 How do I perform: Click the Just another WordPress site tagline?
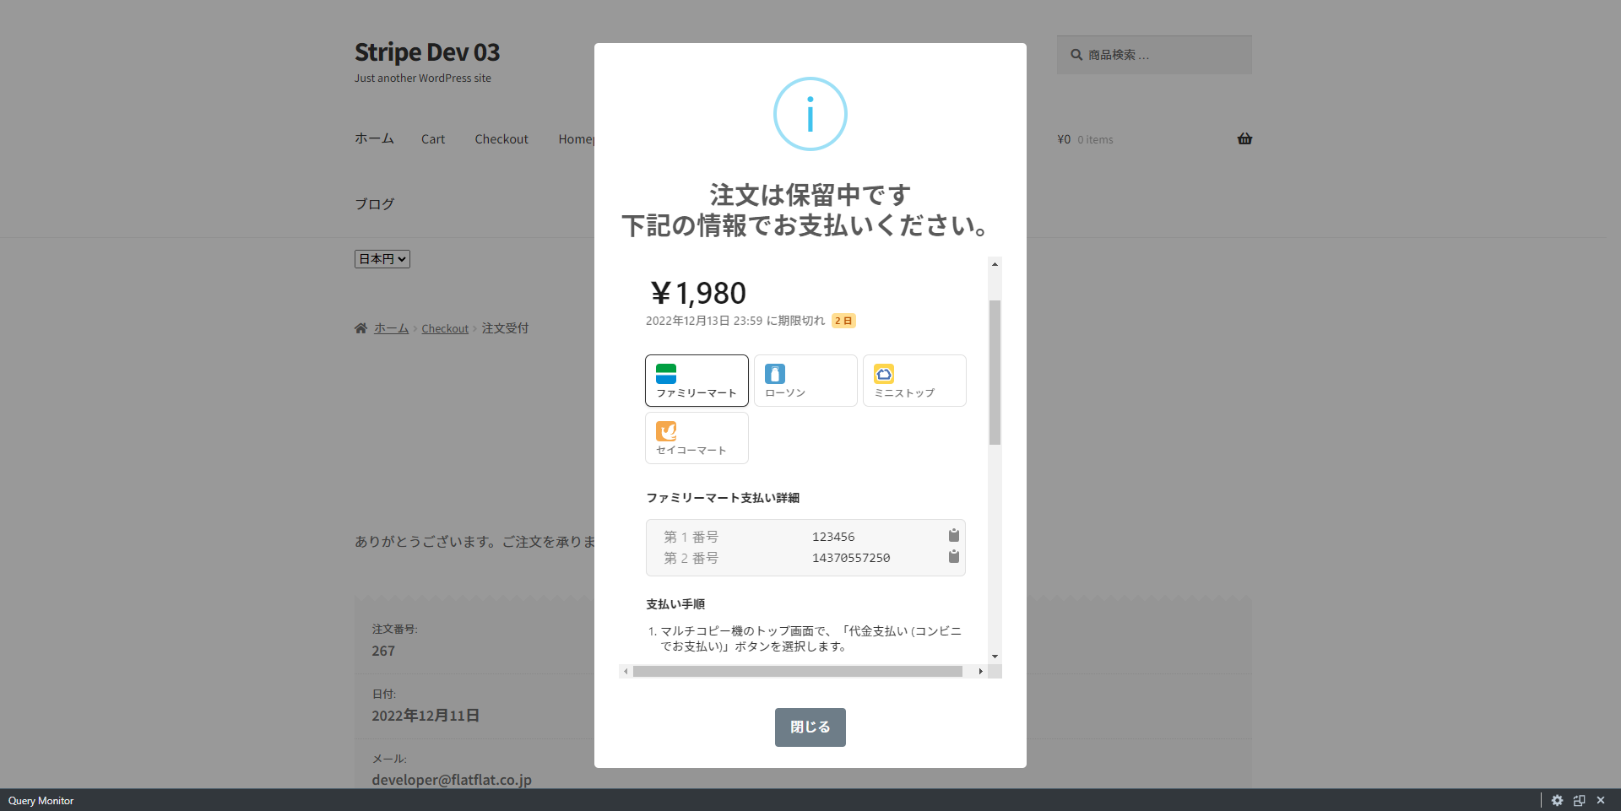423,78
